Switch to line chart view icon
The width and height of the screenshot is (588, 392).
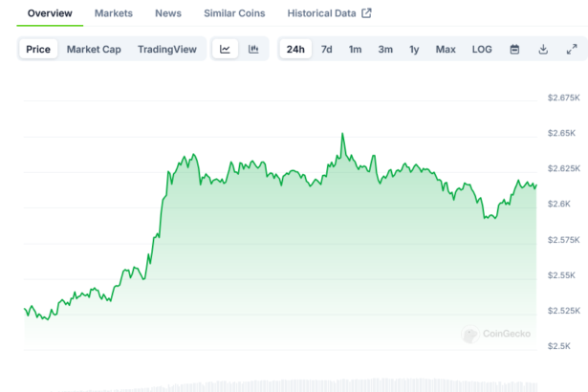tap(225, 49)
